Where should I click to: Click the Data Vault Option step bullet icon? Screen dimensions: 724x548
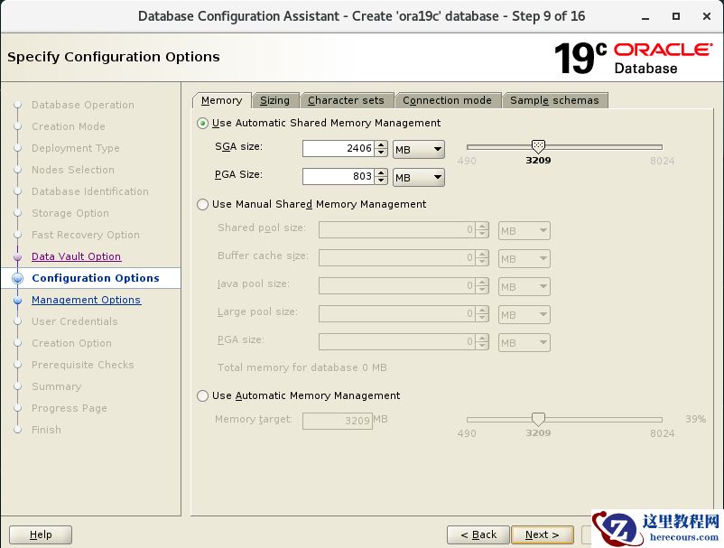click(17, 256)
